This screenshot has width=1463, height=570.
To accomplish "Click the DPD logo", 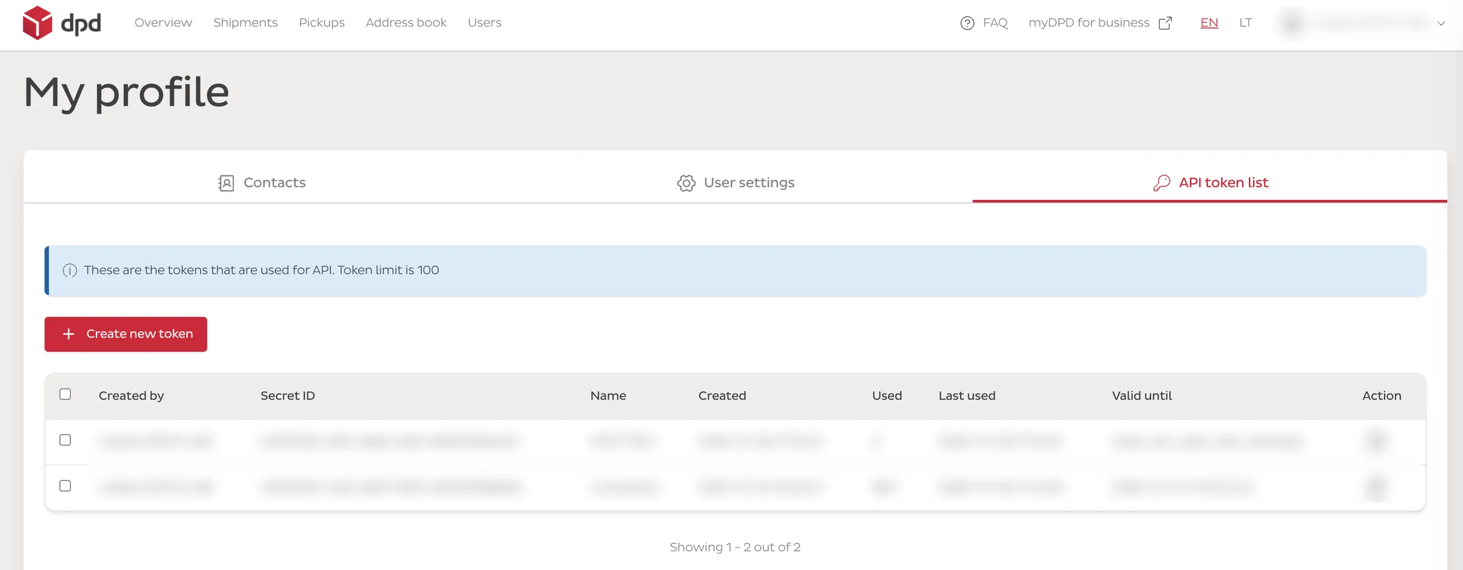I will pos(61,23).
